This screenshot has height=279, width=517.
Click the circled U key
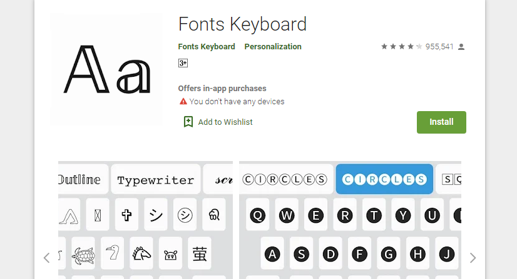coord(432,215)
